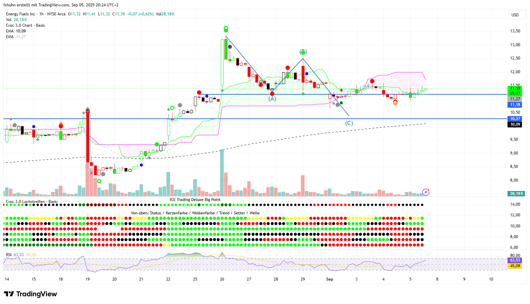Click the green 11,39 current price label
This screenshot has height=304, width=530.
(515, 89)
